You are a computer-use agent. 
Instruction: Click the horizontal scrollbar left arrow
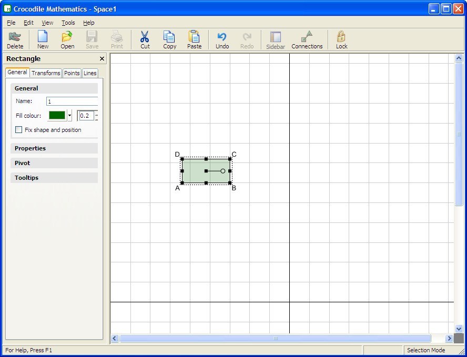click(x=115, y=338)
